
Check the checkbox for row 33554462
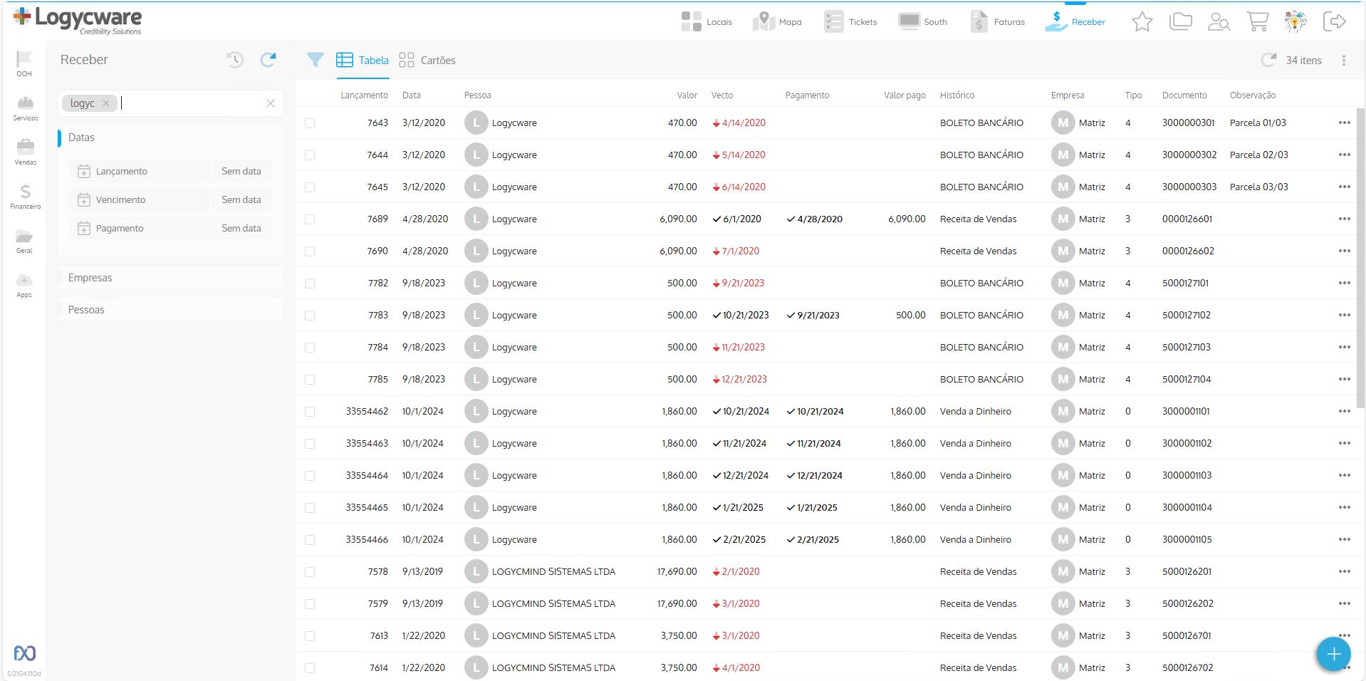coord(310,412)
